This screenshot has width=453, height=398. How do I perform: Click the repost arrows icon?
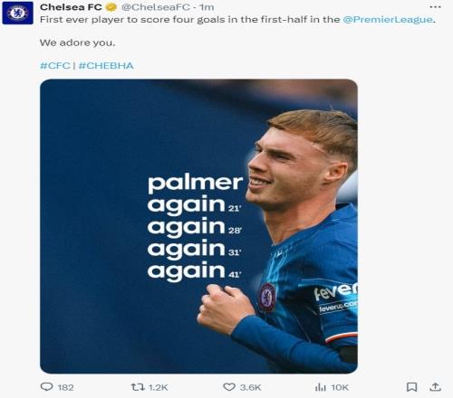(138, 387)
